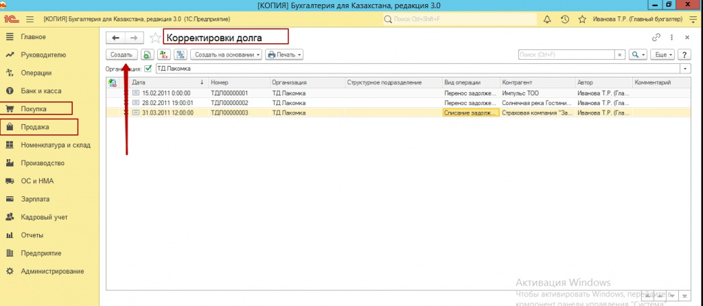Sort by Вид операции column header
This screenshot has width=703, height=306.
(x=471, y=82)
